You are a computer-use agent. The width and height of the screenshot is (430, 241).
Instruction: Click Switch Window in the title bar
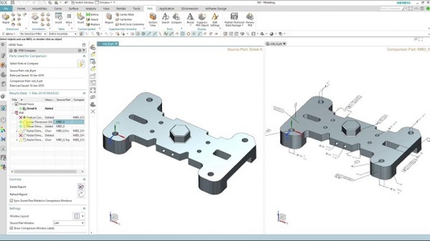click(x=82, y=3)
